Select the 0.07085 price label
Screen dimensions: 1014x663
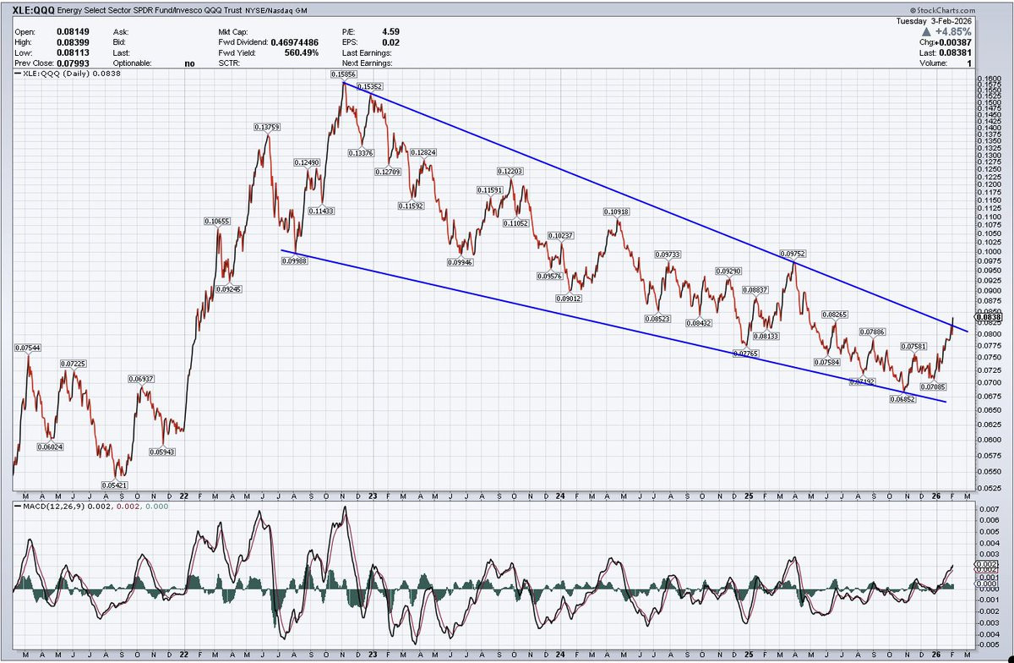point(932,387)
